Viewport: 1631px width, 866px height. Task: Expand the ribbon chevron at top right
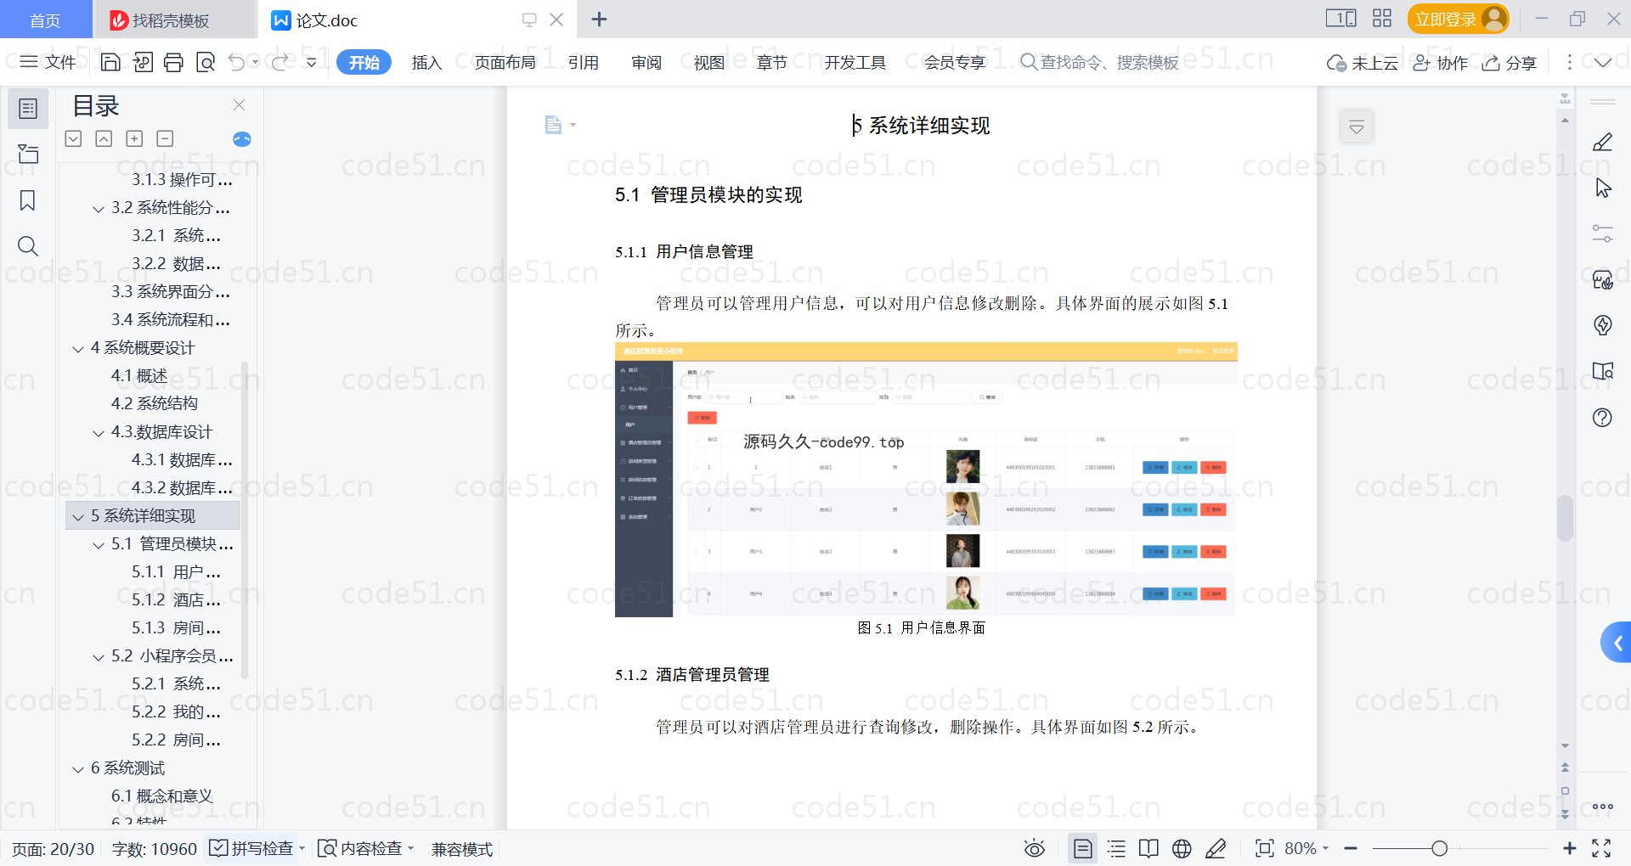click(1602, 62)
